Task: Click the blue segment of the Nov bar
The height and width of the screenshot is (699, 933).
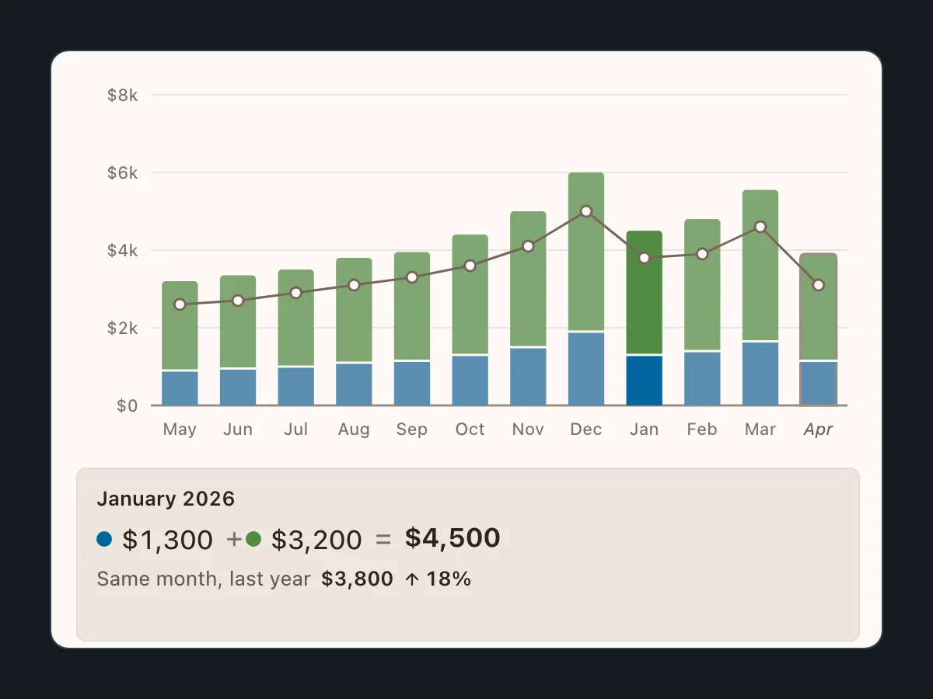Action: point(528,377)
